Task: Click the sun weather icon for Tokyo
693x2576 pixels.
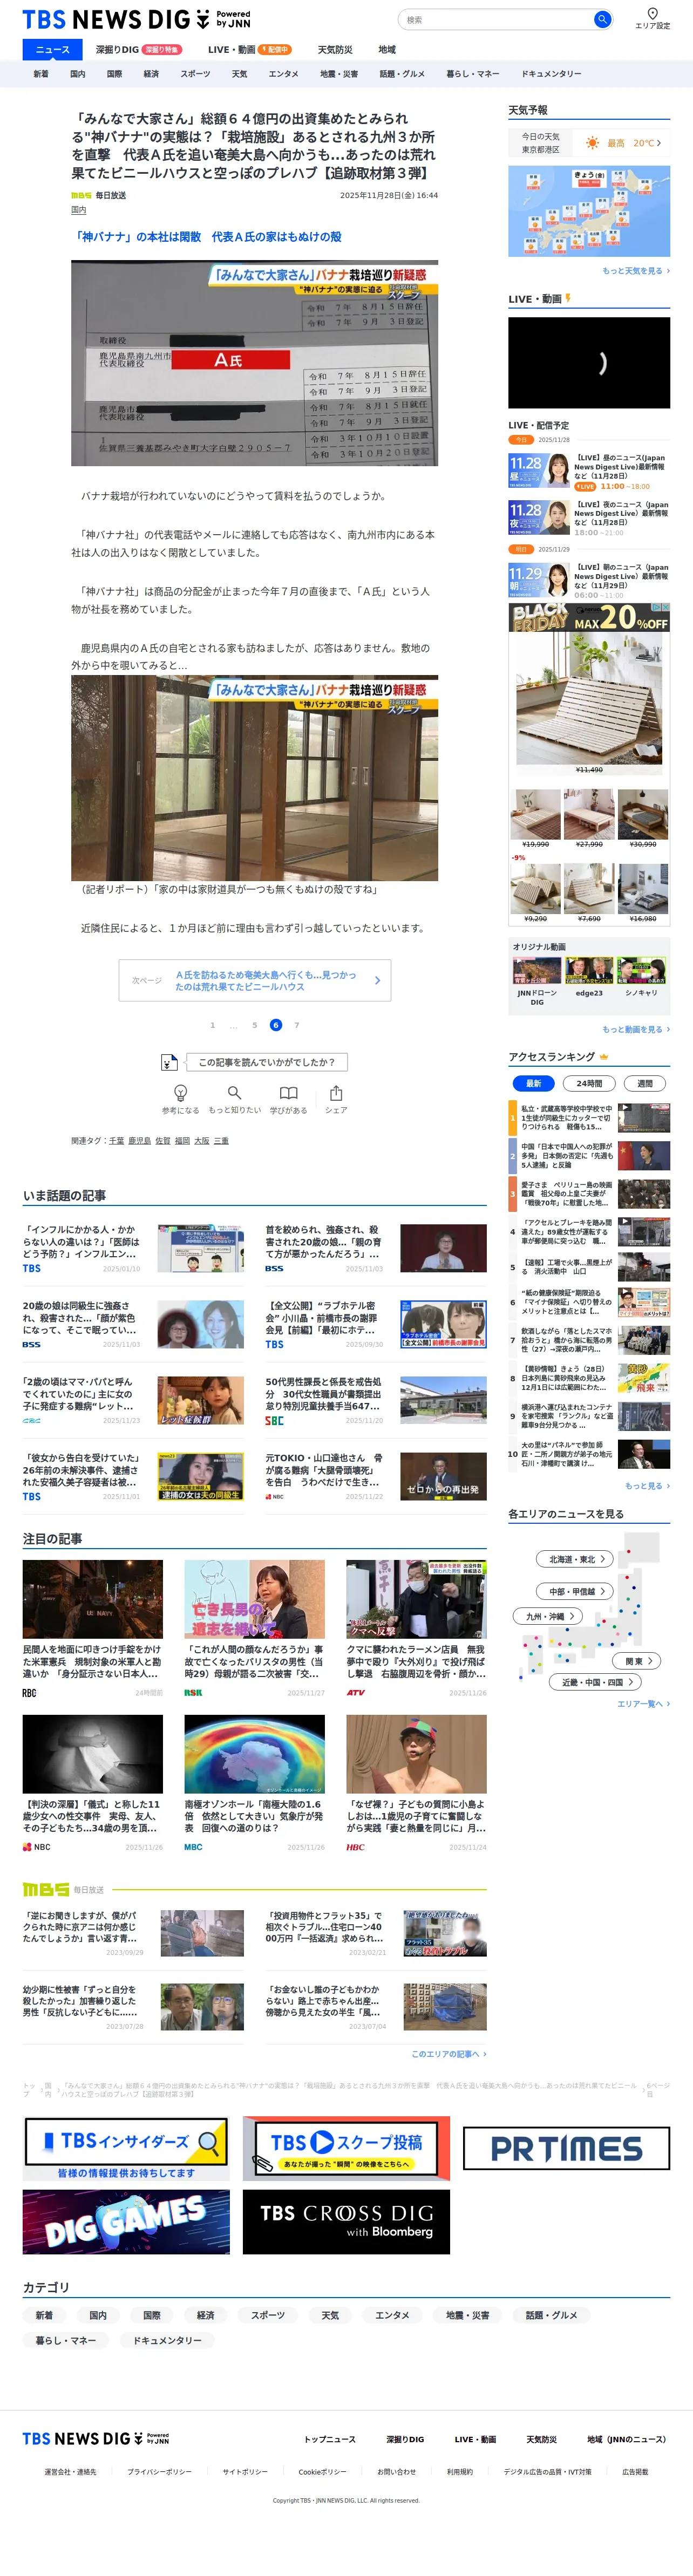Action: point(592,143)
